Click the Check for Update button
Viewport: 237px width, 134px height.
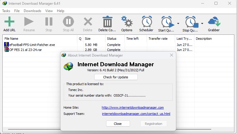click(116, 77)
